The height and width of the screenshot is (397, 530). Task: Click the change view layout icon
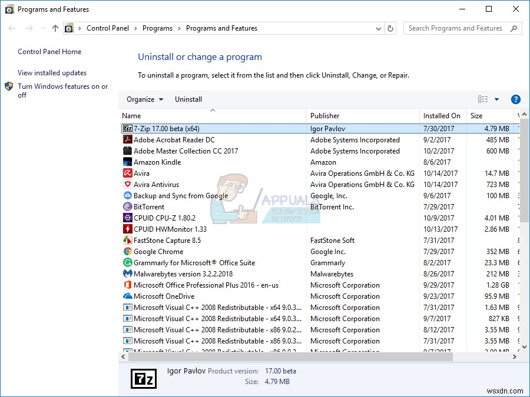click(x=483, y=99)
